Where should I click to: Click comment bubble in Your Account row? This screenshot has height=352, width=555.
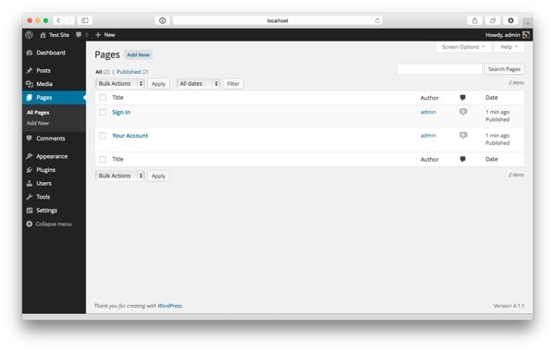[x=463, y=135]
